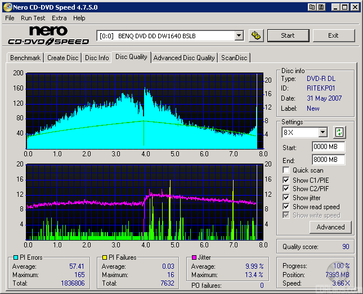Switch to the Advanced Disc Quality tab
363x294 pixels.
[184, 58]
